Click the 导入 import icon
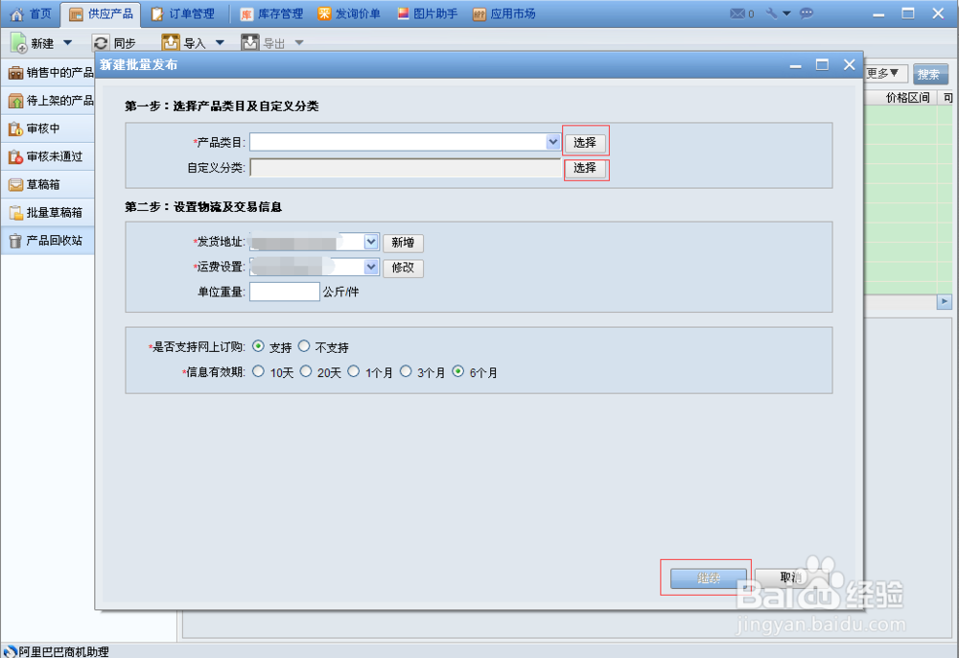This screenshot has width=959, height=658. (171, 42)
